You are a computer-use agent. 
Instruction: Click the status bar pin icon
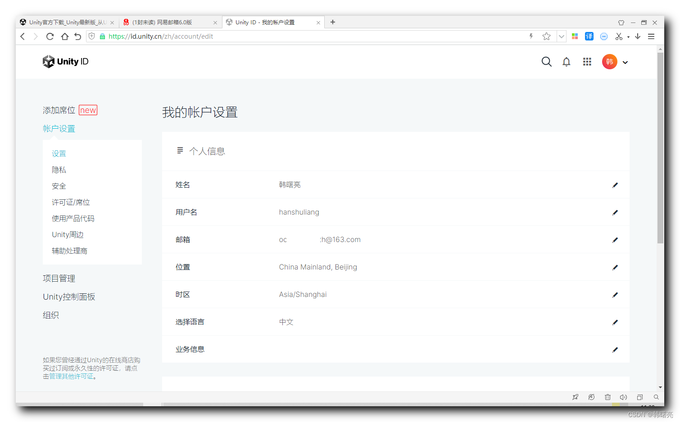[575, 397]
